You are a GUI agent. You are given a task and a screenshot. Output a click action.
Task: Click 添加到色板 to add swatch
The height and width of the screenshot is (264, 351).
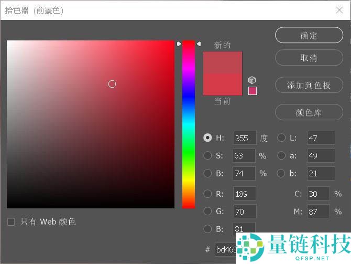point(309,86)
